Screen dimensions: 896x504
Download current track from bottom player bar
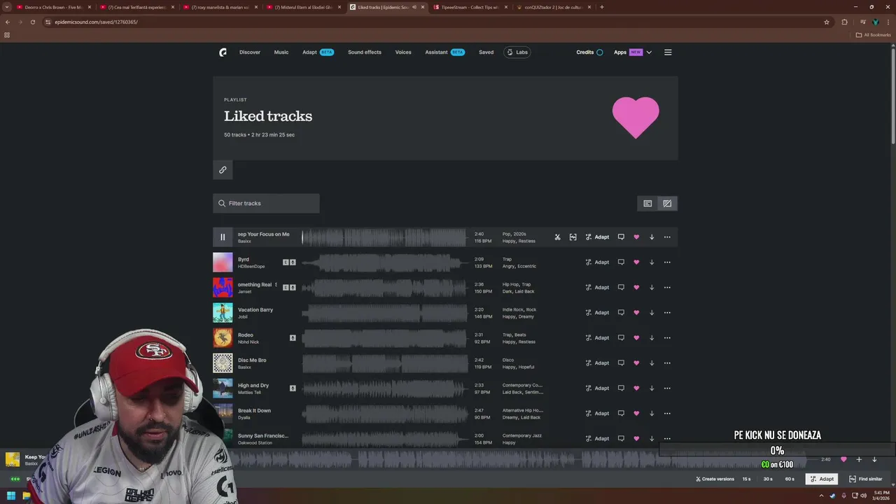click(x=874, y=459)
